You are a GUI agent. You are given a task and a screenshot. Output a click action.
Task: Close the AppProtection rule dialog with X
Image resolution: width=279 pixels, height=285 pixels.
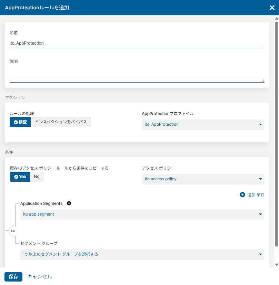272,8
